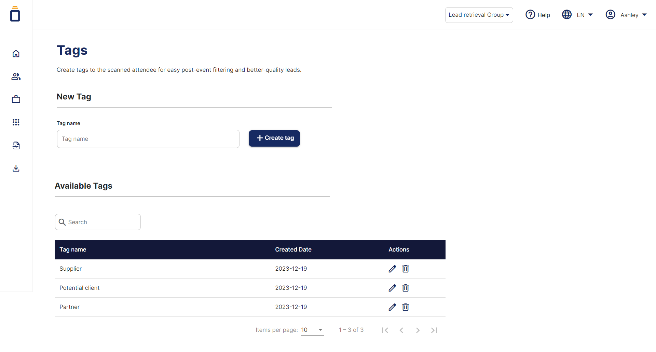This screenshot has height=352, width=656.
Task: Select the Partner tag name cell
Action: pos(69,307)
